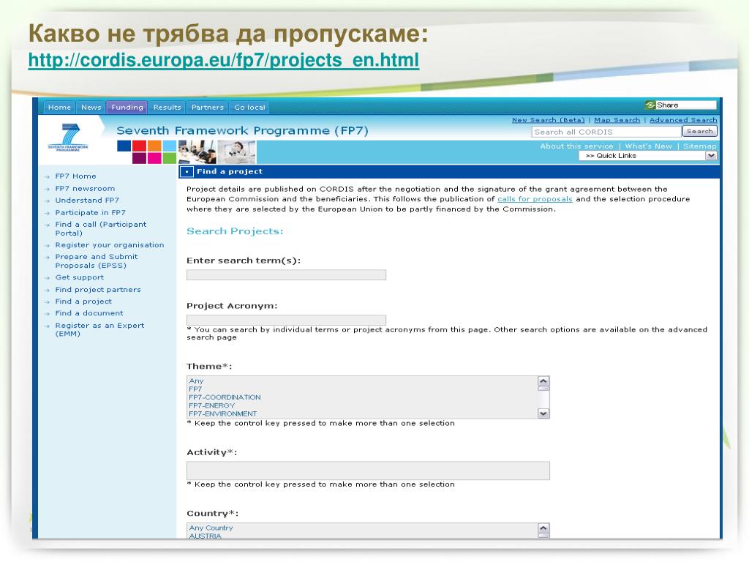
Task: Open FP7 newsroom sidebar link
Action: pyautogui.click(x=85, y=189)
